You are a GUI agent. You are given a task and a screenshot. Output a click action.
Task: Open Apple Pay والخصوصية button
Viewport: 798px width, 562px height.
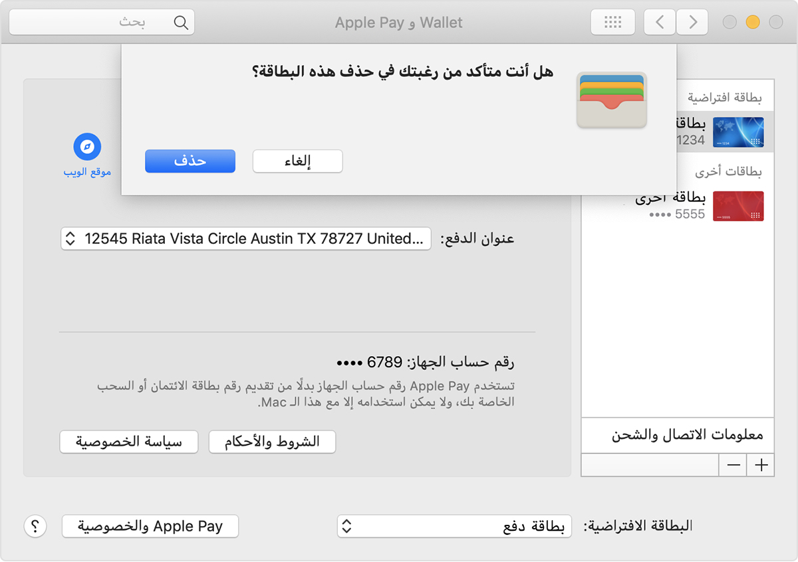click(150, 526)
